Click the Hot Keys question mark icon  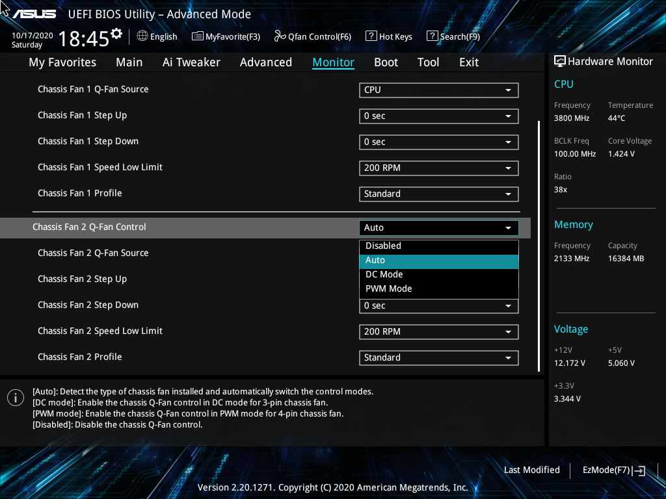pyautogui.click(x=371, y=36)
